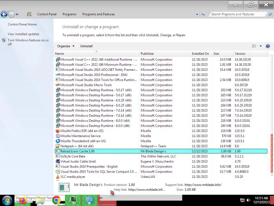Click the Forward navigation arrow button
The height and width of the screenshot is (206, 274).
point(12,14)
